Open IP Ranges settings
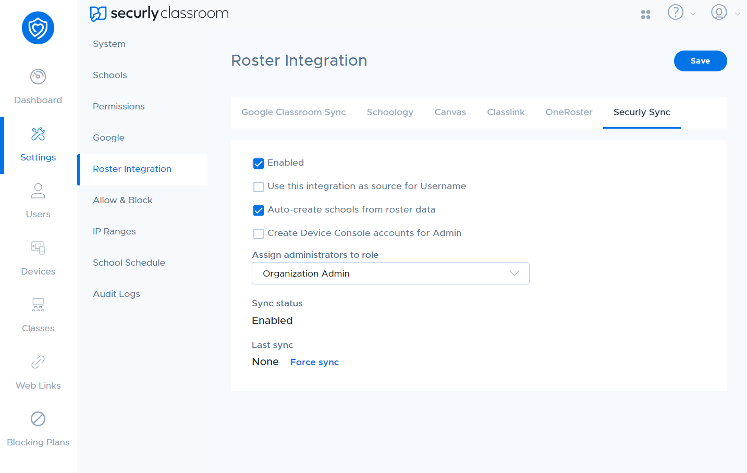 pyautogui.click(x=114, y=231)
